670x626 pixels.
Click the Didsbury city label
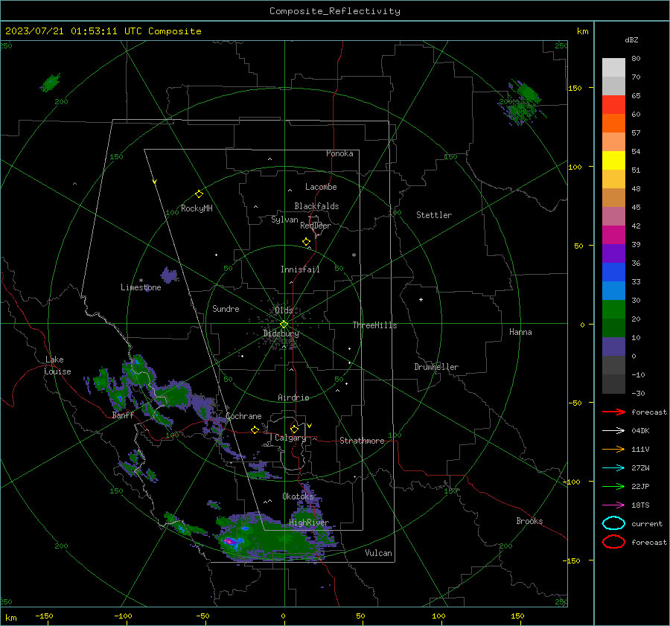tap(281, 333)
